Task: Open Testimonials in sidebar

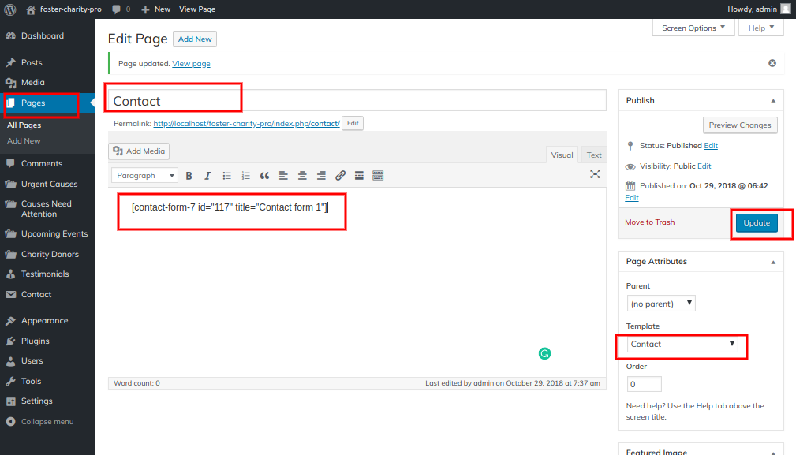Action: tap(45, 274)
